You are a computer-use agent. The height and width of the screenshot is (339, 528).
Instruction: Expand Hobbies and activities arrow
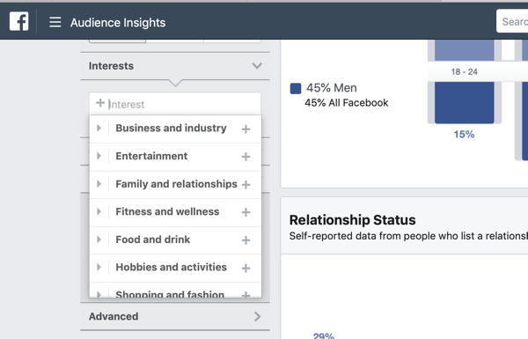point(99,267)
